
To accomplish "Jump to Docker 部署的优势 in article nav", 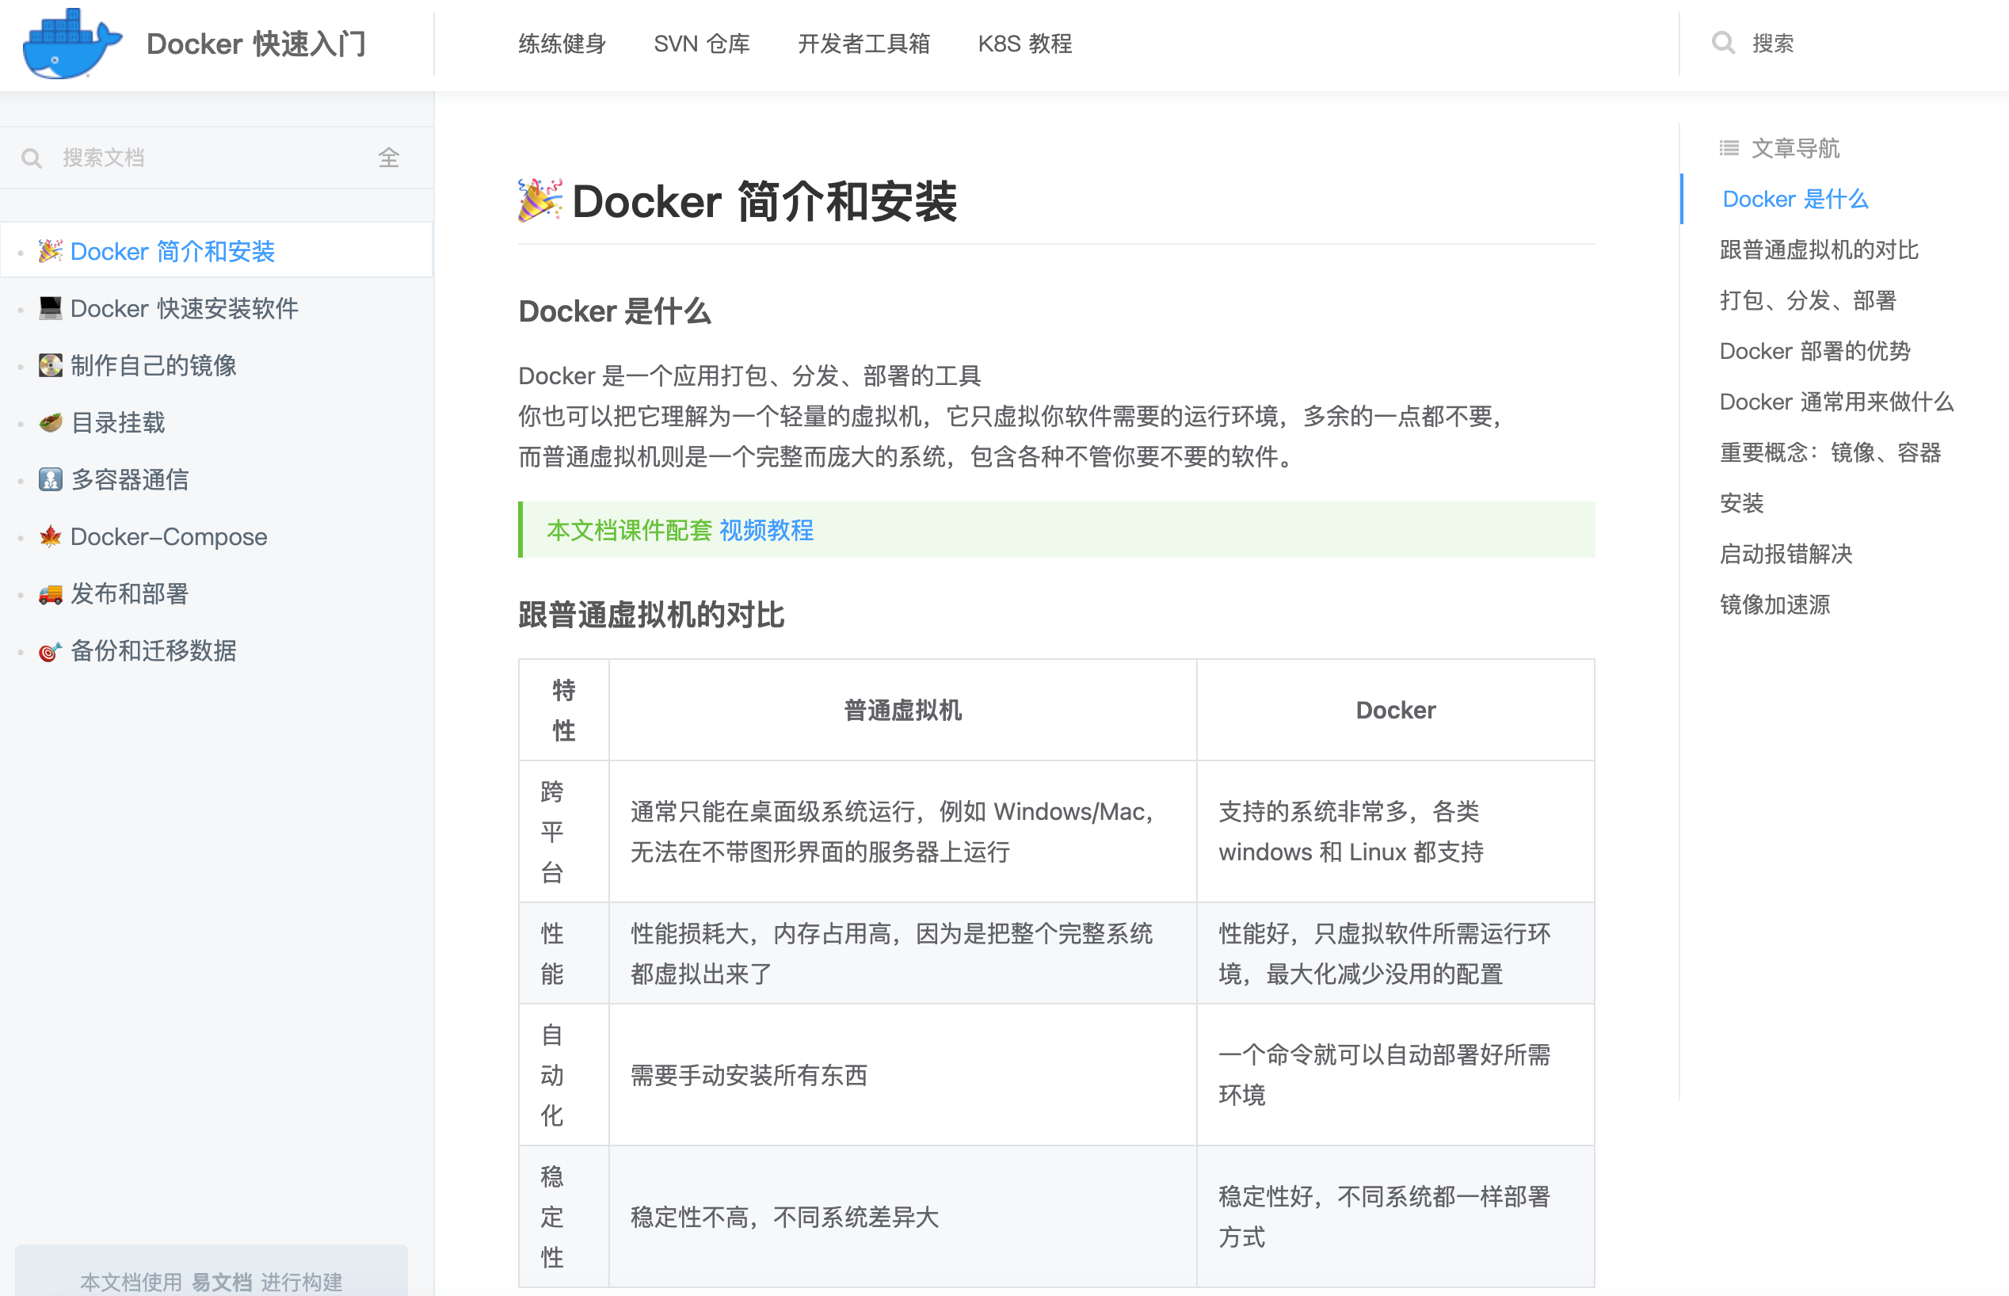I will [x=1815, y=351].
